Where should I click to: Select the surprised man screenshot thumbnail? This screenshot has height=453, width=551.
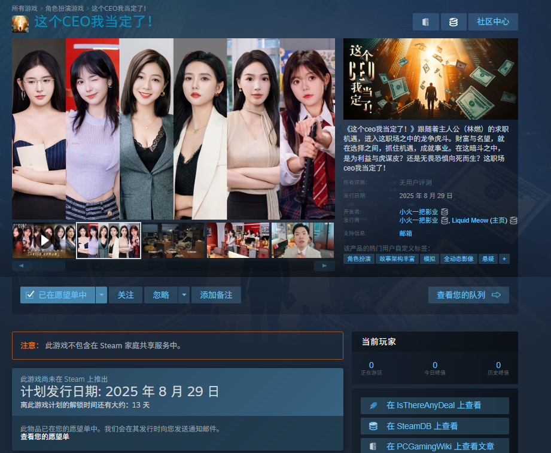(x=303, y=241)
